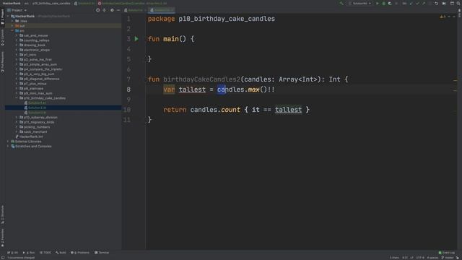
Task: Open the Run tool window button
Action: (x=29, y=253)
